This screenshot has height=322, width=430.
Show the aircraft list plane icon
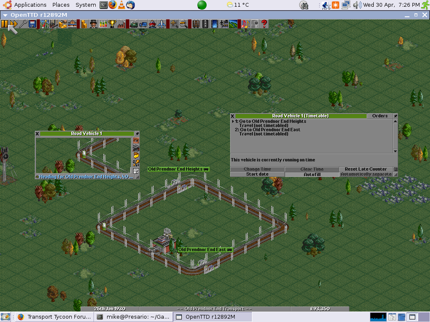click(162, 24)
